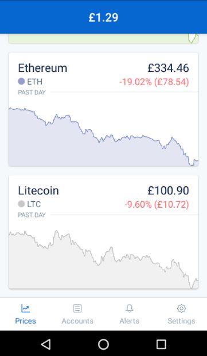Viewport: 207px width, 356px height.
Task: Tap the Android home circle
Action: (103, 344)
